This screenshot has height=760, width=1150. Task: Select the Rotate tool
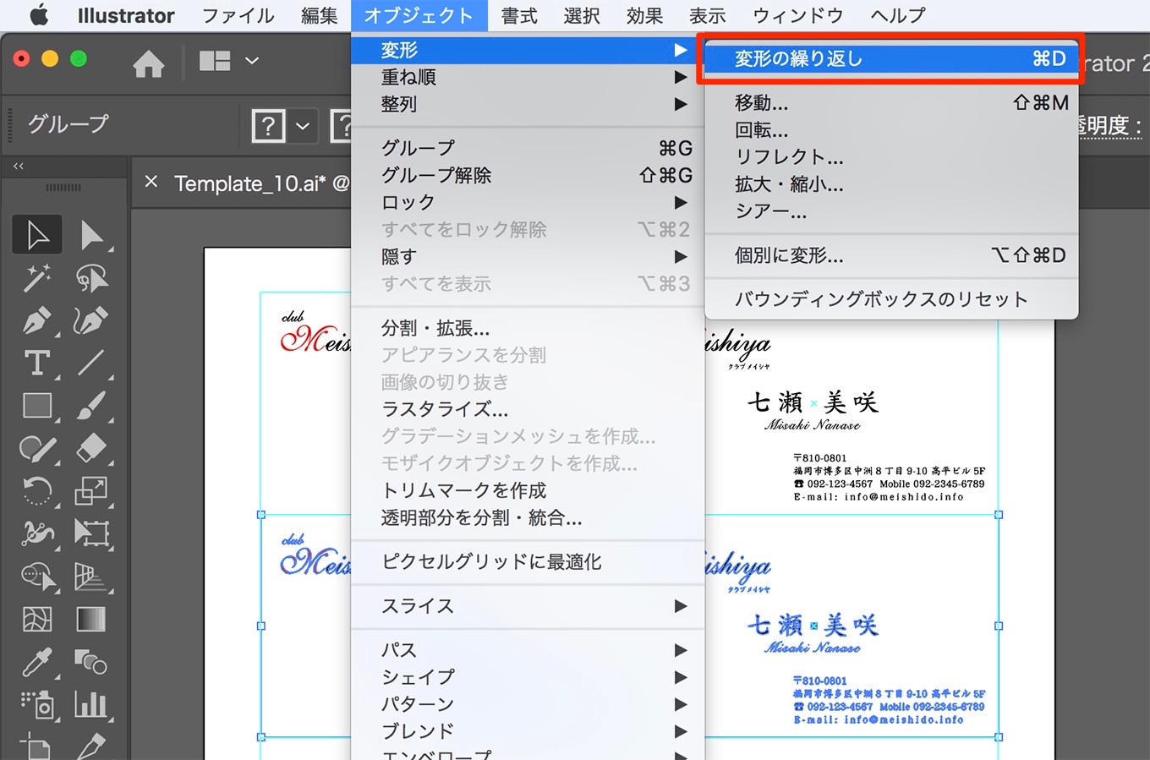tap(37, 490)
